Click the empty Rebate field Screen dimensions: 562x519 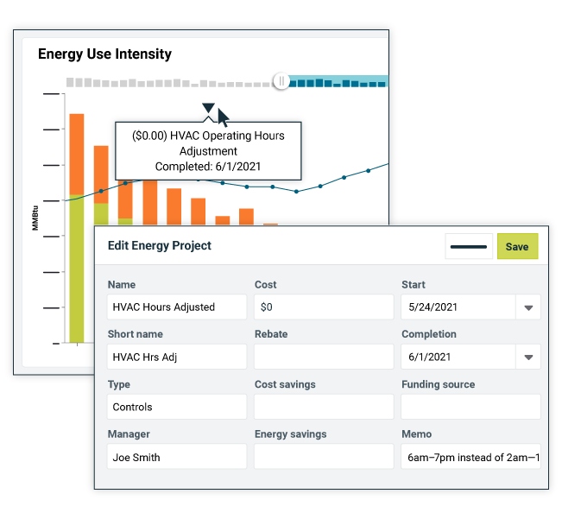click(324, 357)
